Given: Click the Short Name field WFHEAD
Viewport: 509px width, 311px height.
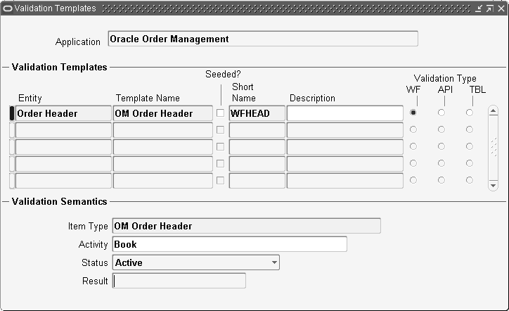Looking at the screenshot, I should point(257,113).
